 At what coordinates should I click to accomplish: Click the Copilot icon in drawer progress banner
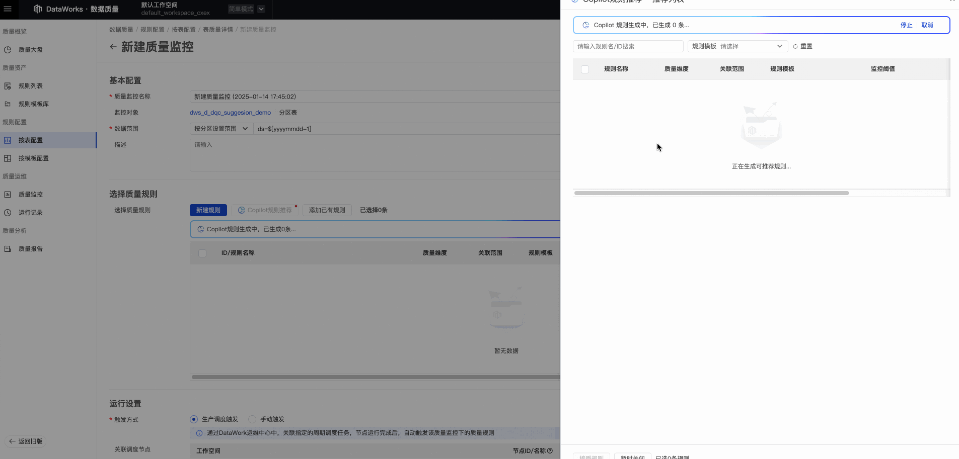point(586,25)
